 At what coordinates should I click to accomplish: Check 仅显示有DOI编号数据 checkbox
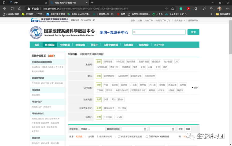(x=147, y=137)
